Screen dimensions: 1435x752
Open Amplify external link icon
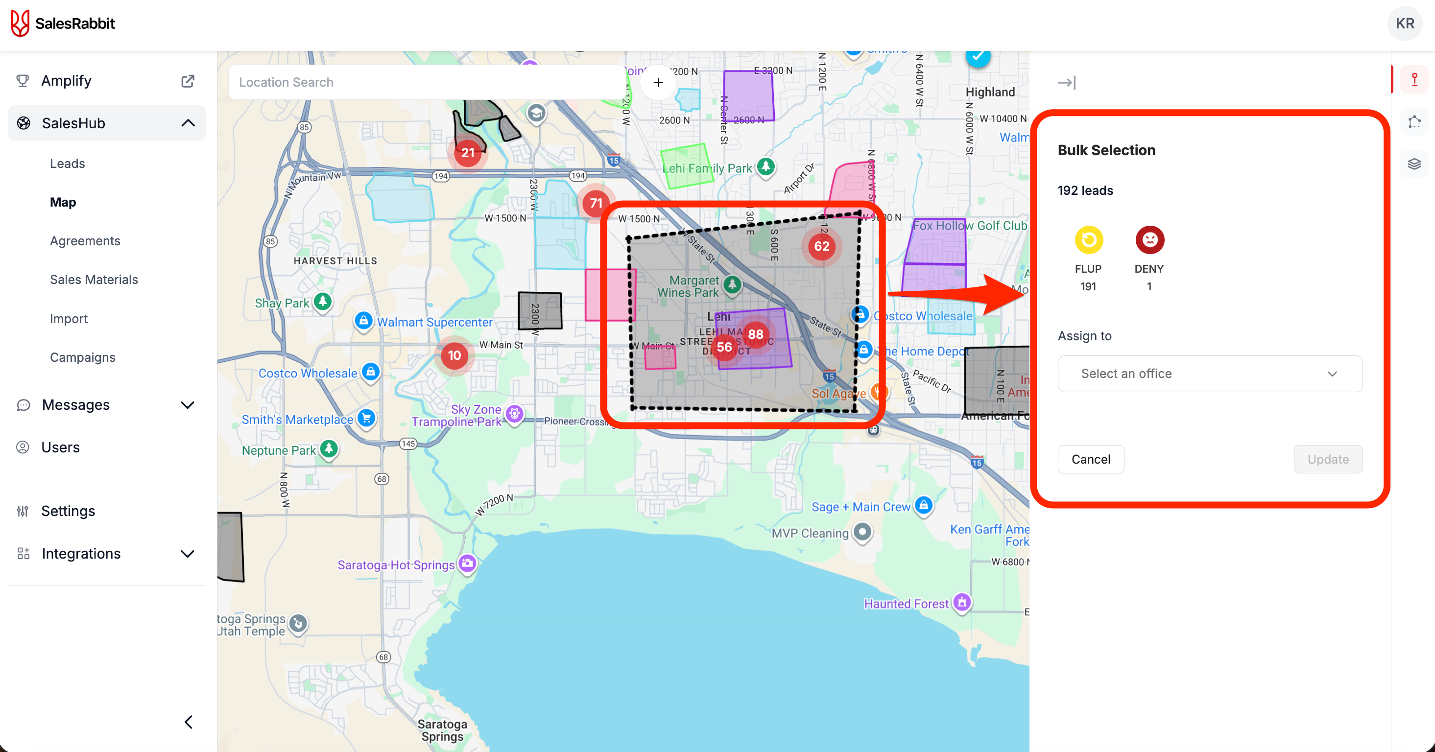pyautogui.click(x=188, y=81)
